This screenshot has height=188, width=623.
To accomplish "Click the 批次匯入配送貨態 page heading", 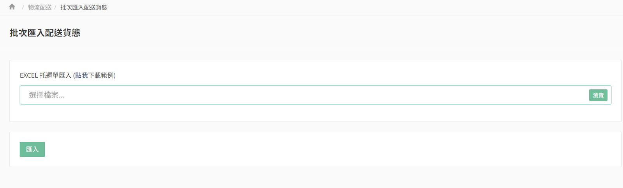I will click(45, 33).
